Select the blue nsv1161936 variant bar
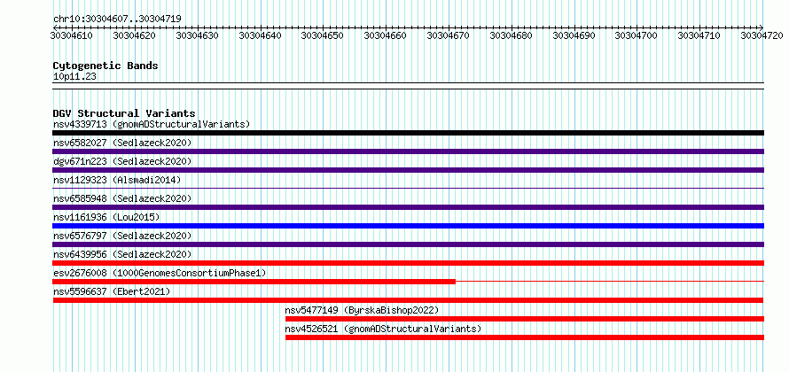The width and height of the screenshot is (789, 372). 408,226
